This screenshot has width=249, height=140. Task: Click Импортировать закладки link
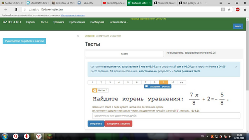(x=73, y=16)
